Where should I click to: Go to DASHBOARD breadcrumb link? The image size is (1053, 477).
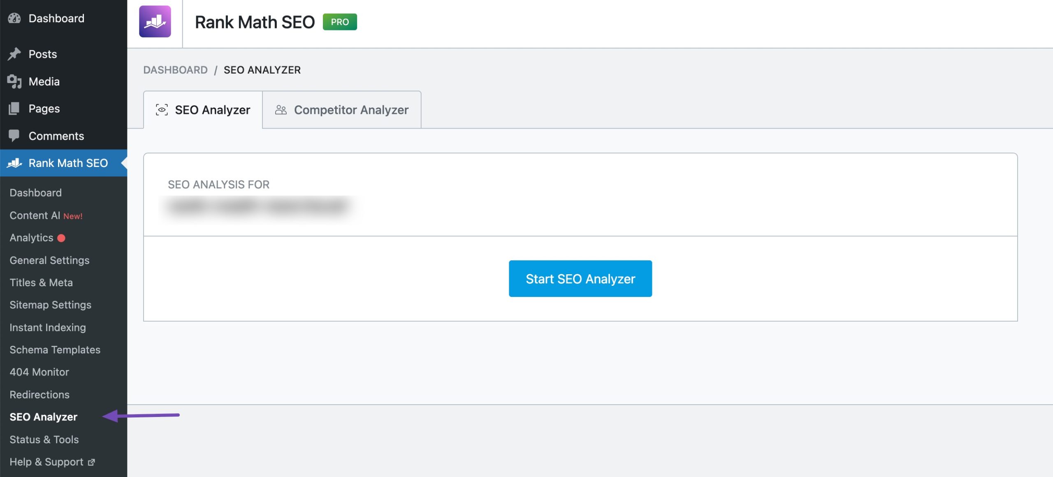[175, 70]
